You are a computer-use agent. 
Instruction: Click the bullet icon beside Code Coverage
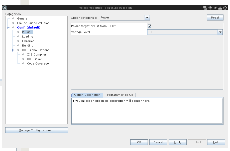click(23, 63)
